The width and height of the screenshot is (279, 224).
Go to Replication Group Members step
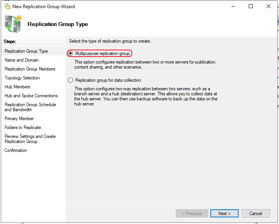pyautogui.click(x=30, y=69)
